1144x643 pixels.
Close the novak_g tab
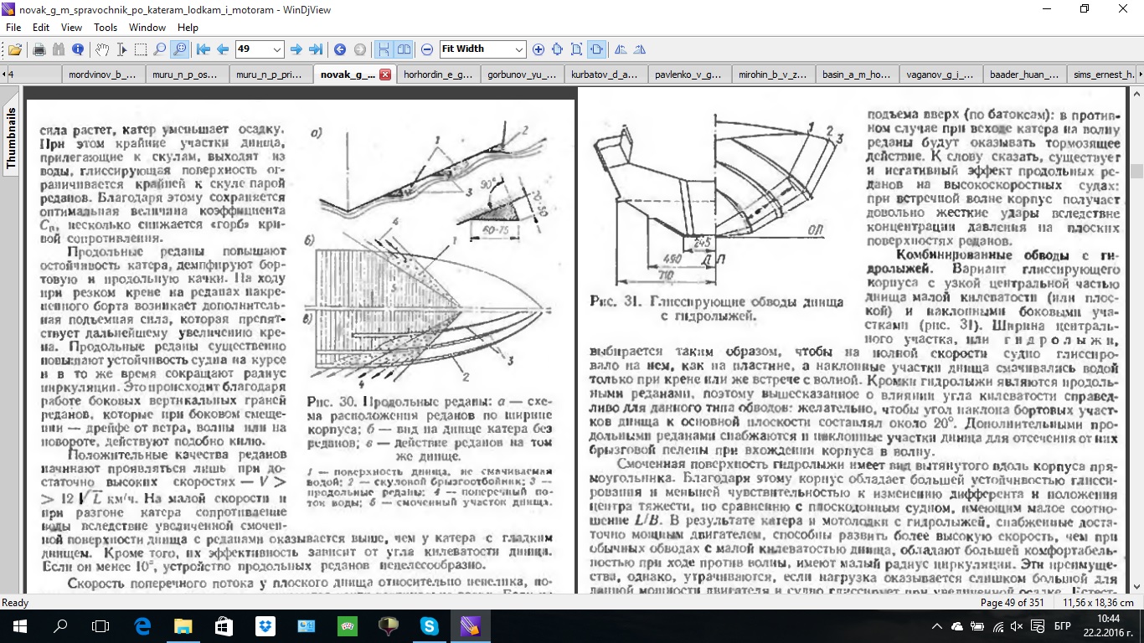pyautogui.click(x=385, y=75)
